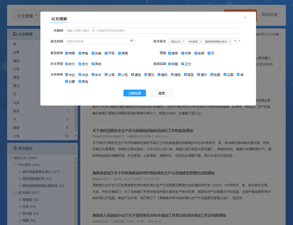Remove the 政府公文 tag

[183, 42]
